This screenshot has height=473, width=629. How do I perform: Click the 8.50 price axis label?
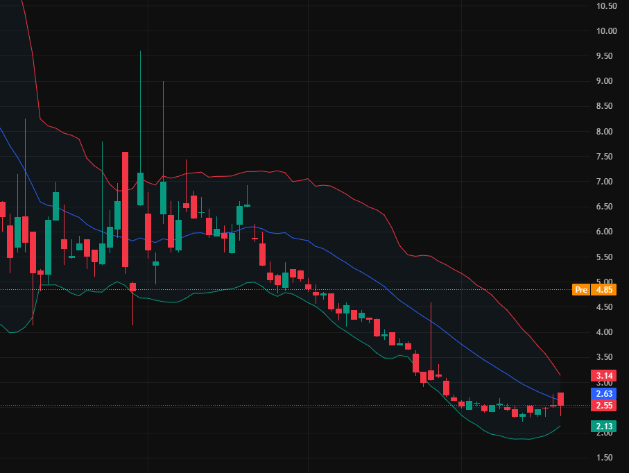tap(604, 106)
